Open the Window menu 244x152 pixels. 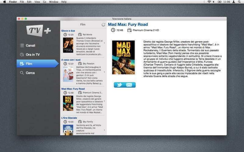click(54, 2)
